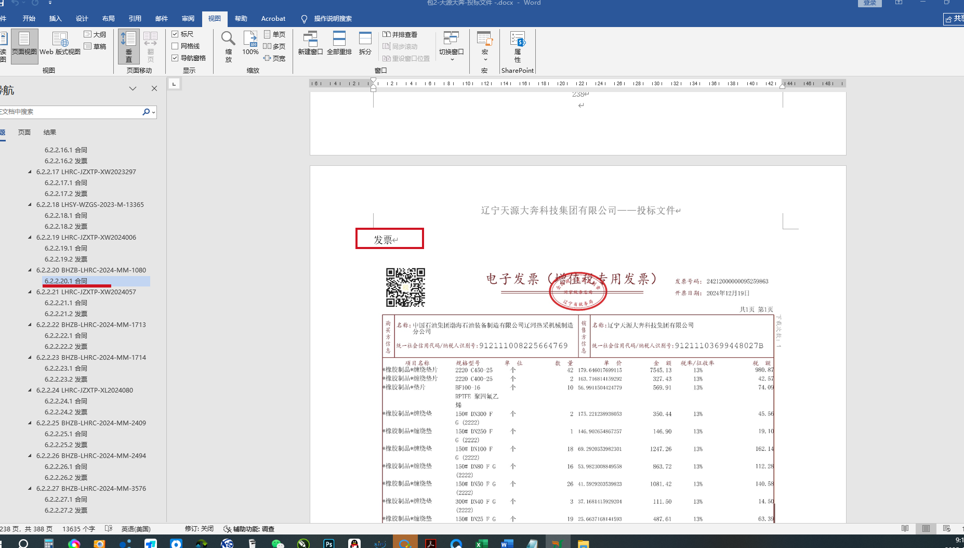Choose 单页 one-page zoom
The image size is (964, 548).
click(x=274, y=34)
